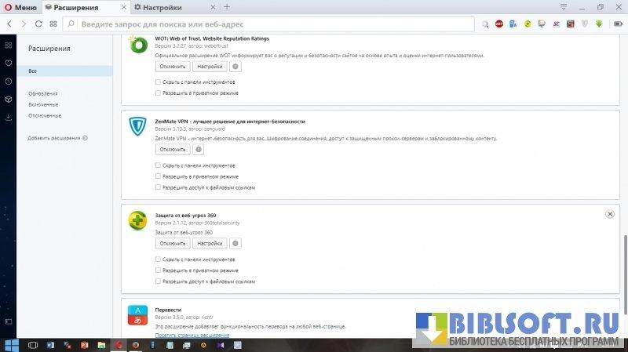
Task: Check WOT Скрыть с панели инструментов
Action: tap(158, 82)
